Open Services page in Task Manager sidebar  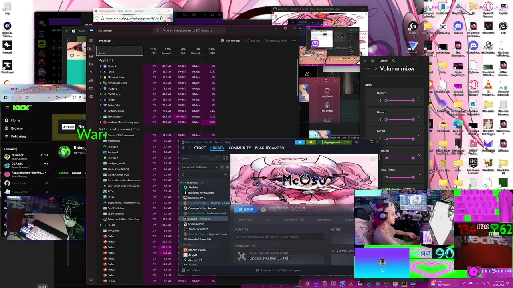click(91, 96)
